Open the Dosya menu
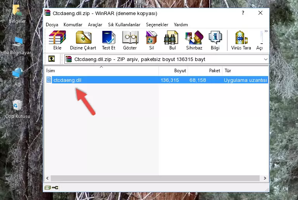298x200 pixels. (x=52, y=25)
